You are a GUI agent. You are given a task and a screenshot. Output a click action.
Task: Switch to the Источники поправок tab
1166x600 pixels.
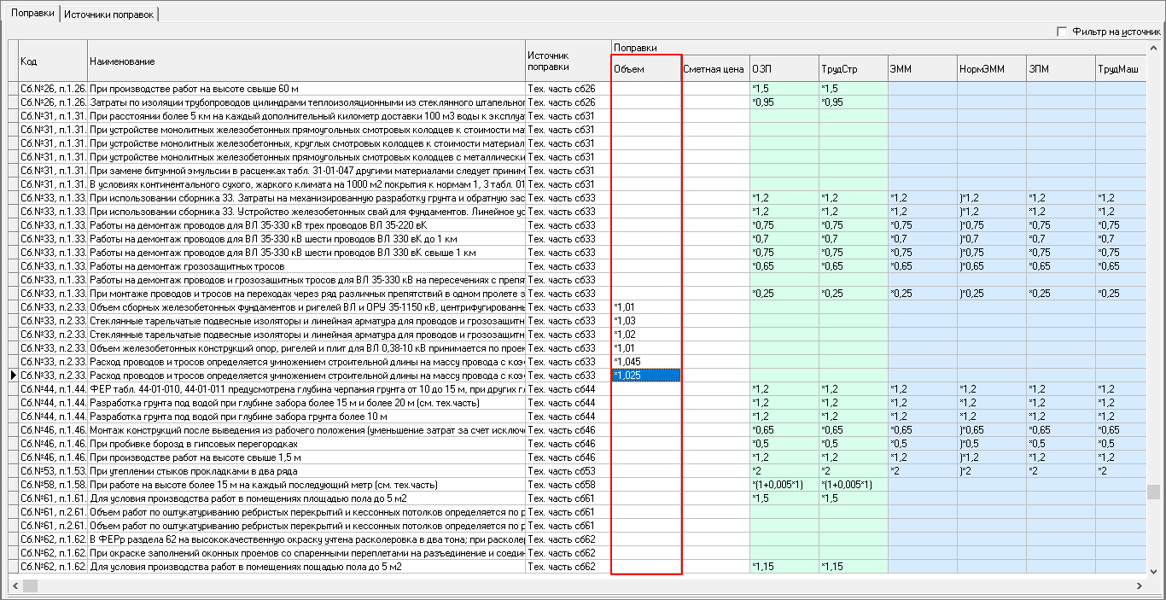click(x=109, y=15)
